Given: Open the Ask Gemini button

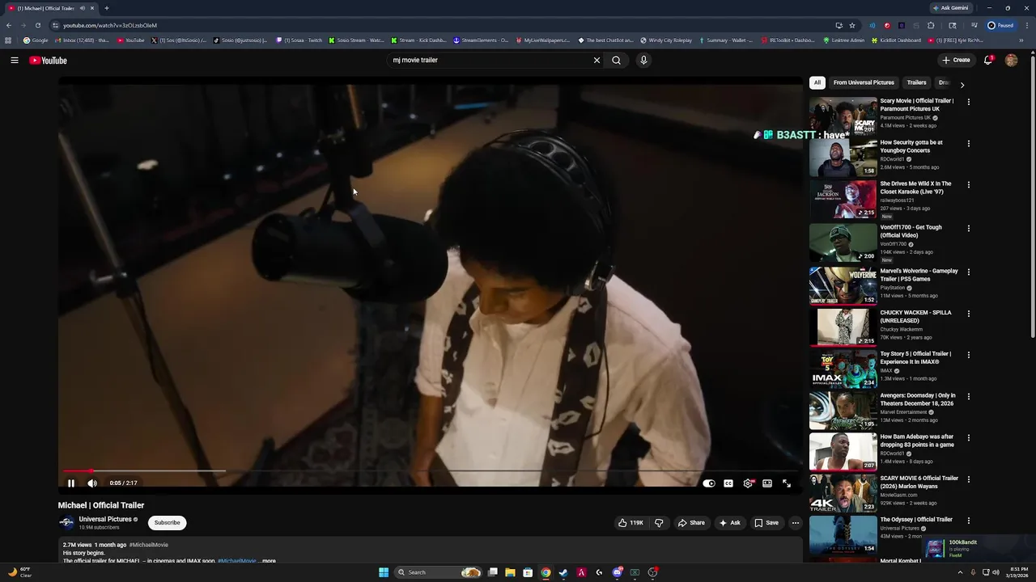Looking at the screenshot, I should point(952,8).
